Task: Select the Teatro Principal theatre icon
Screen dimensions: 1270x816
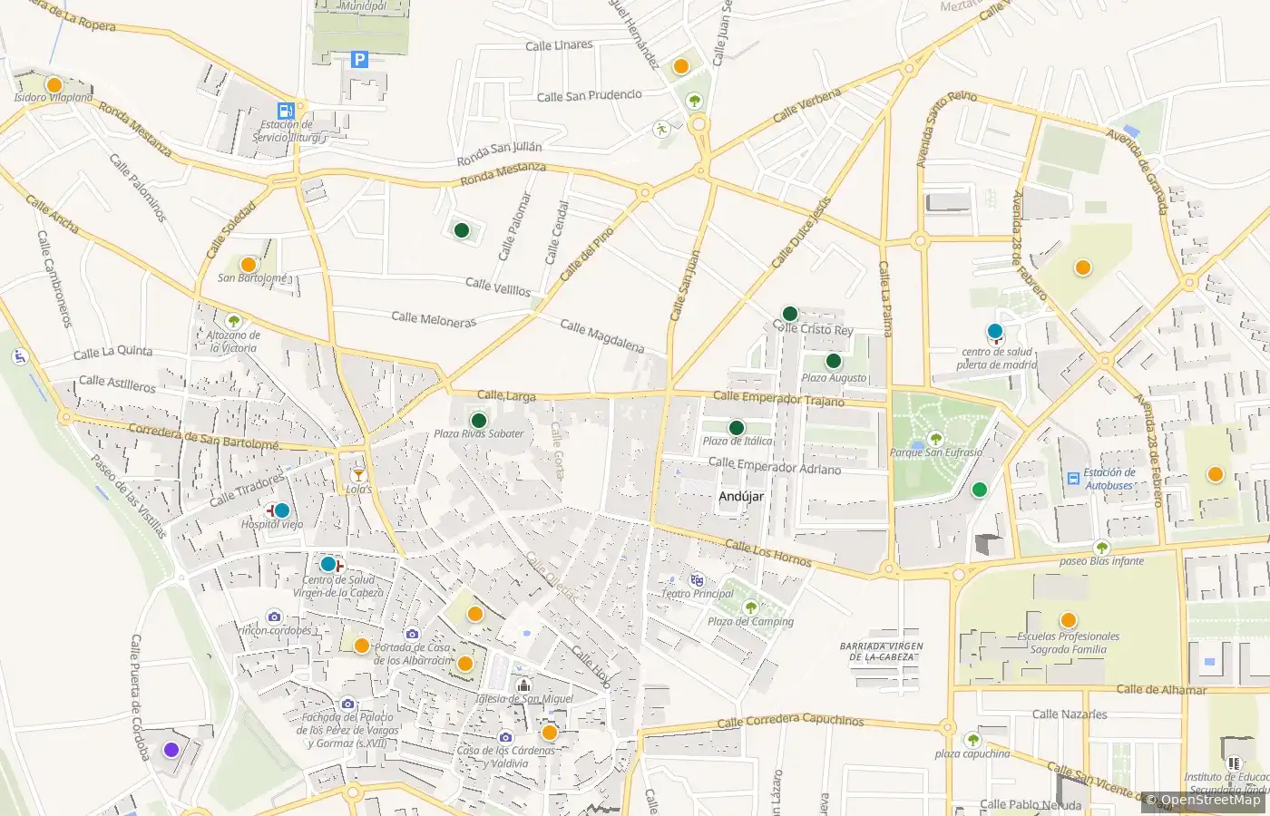Action: (697, 580)
